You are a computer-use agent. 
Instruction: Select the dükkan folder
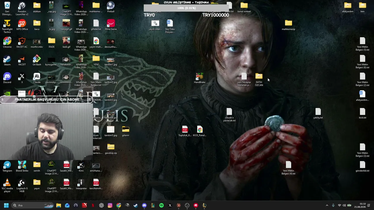click(x=37, y=7)
